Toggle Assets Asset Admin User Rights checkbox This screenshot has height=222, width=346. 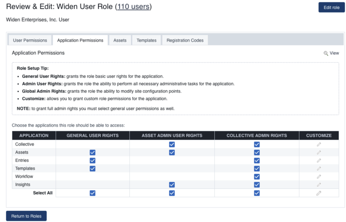(172, 152)
